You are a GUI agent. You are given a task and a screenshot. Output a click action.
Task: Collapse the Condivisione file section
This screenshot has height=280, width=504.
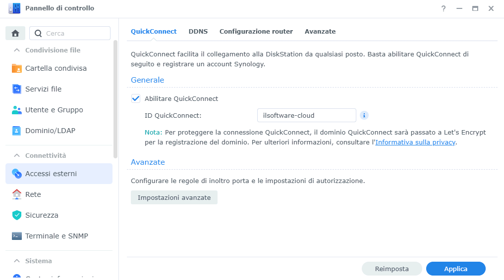tap(17, 50)
